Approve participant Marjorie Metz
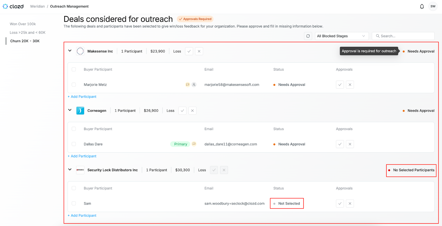 pyautogui.click(x=340, y=85)
